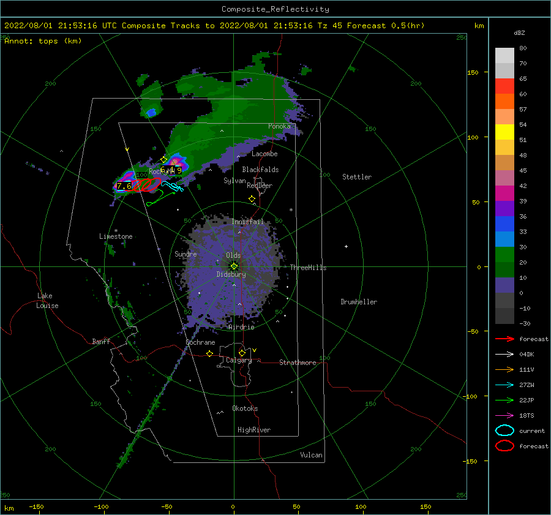This screenshot has height=515, width=551.
Task: Click the Drumheller city label
Action: (x=359, y=302)
